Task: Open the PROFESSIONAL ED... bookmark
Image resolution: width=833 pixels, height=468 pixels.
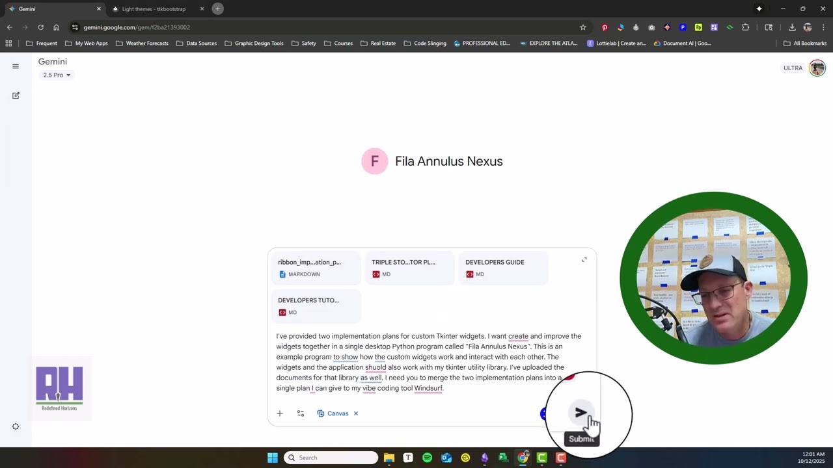Action: pos(482,44)
